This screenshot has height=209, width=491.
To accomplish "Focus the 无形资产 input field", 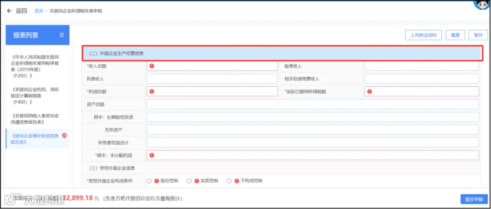I will (313, 130).
